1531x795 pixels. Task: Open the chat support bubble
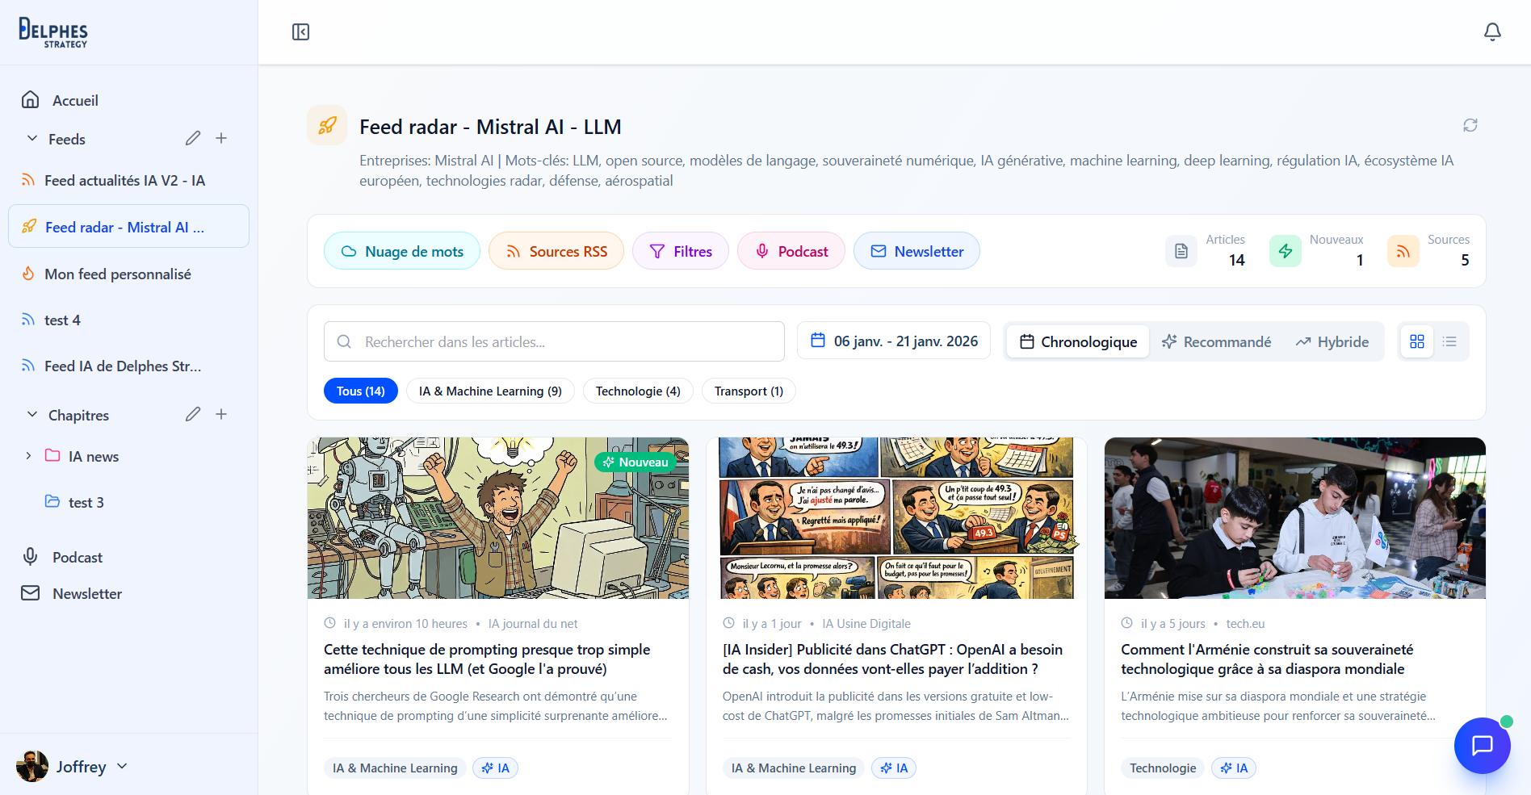click(x=1482, y=745)
